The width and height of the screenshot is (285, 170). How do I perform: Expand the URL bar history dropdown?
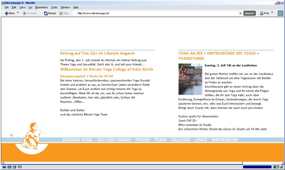tap(240, 13)
